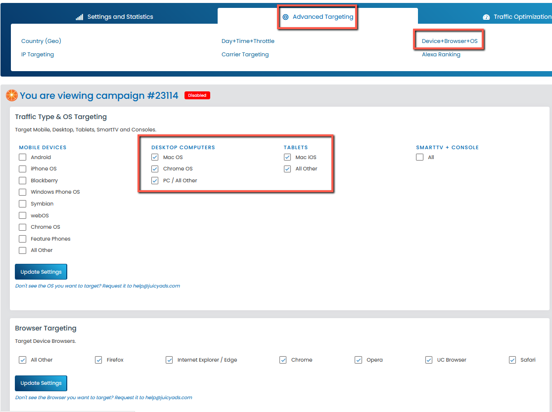The height and width of the screenshot is (412, 552).
Task: Click the Browser Targeting section title
Action: (x=46, y=328)
